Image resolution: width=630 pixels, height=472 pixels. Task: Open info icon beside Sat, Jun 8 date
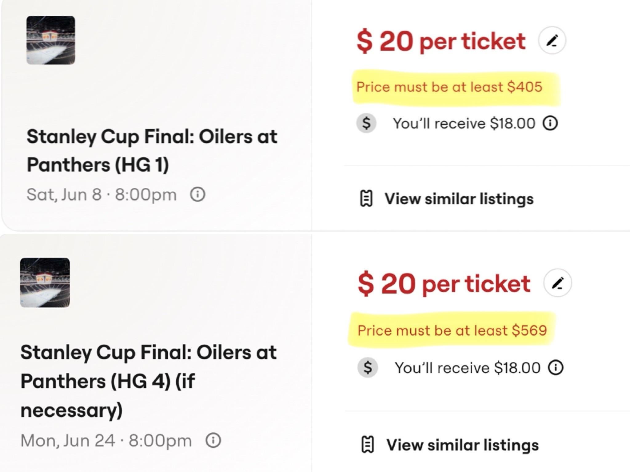pyautogui.click(x=198, y=194)
